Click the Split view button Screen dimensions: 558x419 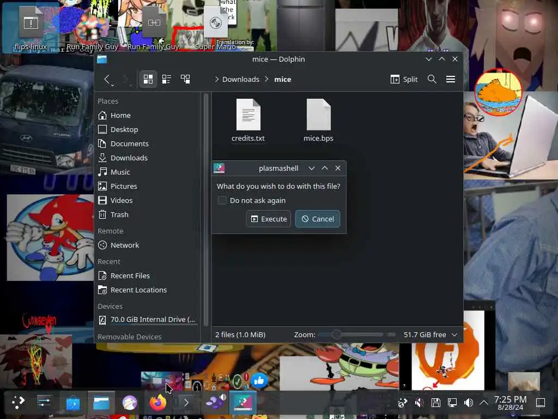tap(404, 79)
